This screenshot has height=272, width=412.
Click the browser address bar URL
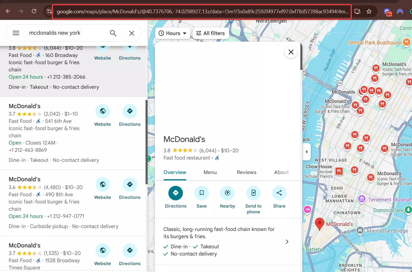coord(202,12)
